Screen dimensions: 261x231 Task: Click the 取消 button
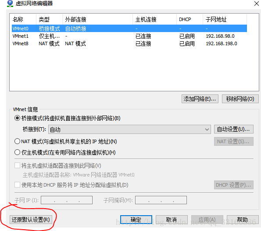tap(172, 220)
